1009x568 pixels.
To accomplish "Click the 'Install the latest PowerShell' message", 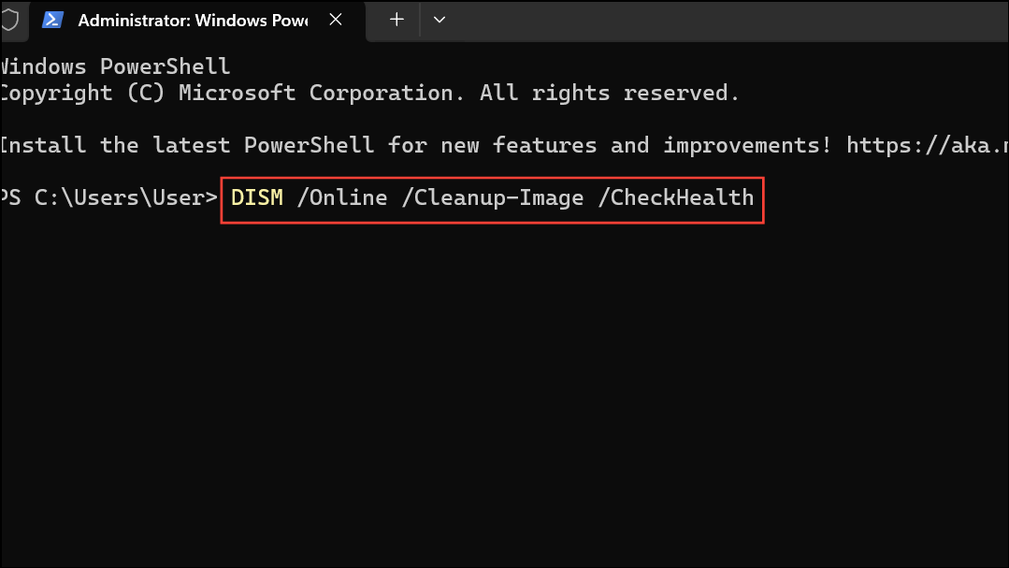I will coord(416,146).
